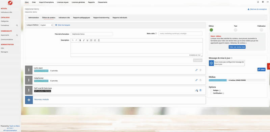
Task: Delete the Let's start module
Action: pyautogui.click(x=200, y=70)
